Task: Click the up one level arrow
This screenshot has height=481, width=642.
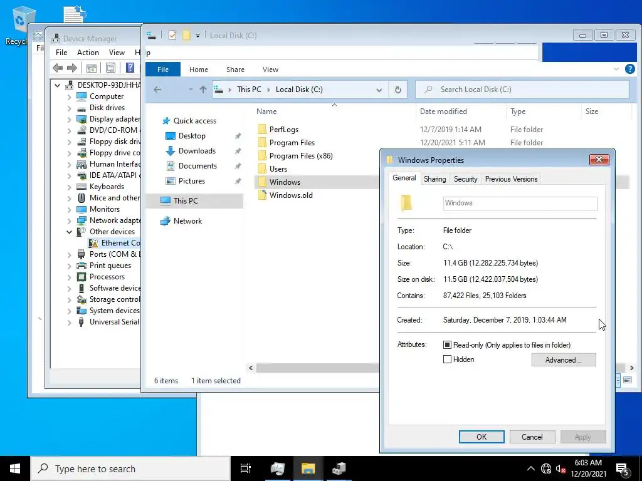Action: click(x=203, y=90)
